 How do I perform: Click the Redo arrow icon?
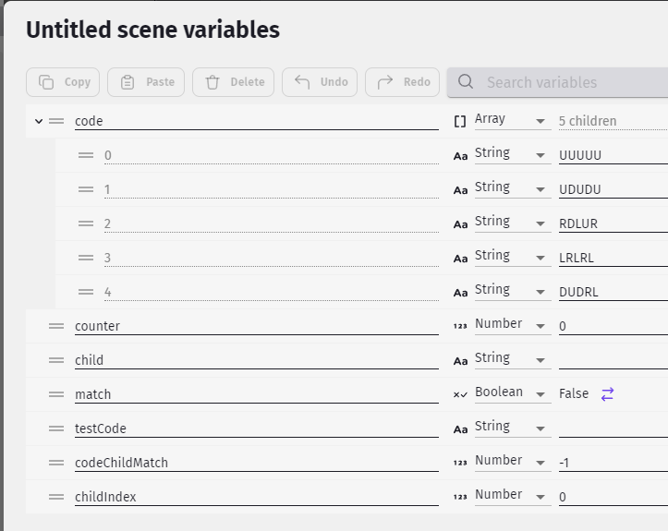[385, 82]
